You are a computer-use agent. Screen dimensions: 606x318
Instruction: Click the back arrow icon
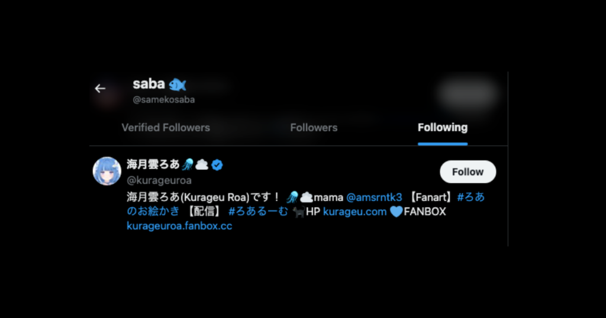(x=100, y=89)
